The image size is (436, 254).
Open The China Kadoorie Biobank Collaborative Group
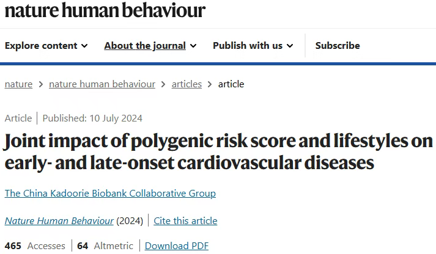point(110,193)
